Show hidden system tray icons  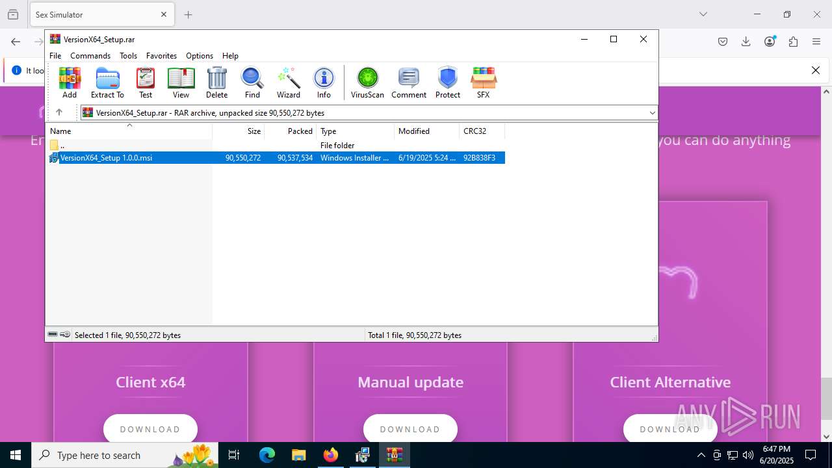tap(701, 455)
